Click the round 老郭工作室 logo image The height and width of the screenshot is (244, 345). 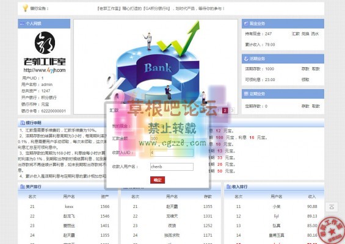coord(45,43)
